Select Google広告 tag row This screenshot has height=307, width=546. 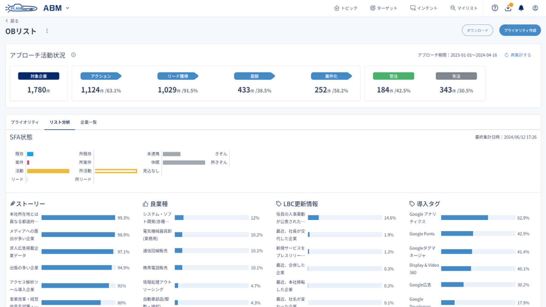coord(469,285)
